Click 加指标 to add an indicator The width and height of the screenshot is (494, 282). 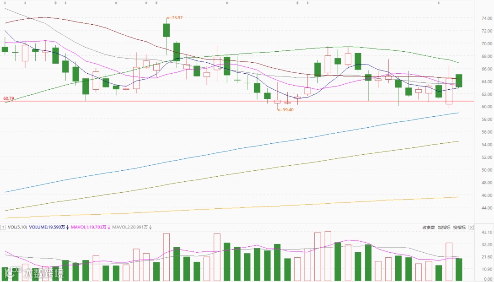point(444,227)
